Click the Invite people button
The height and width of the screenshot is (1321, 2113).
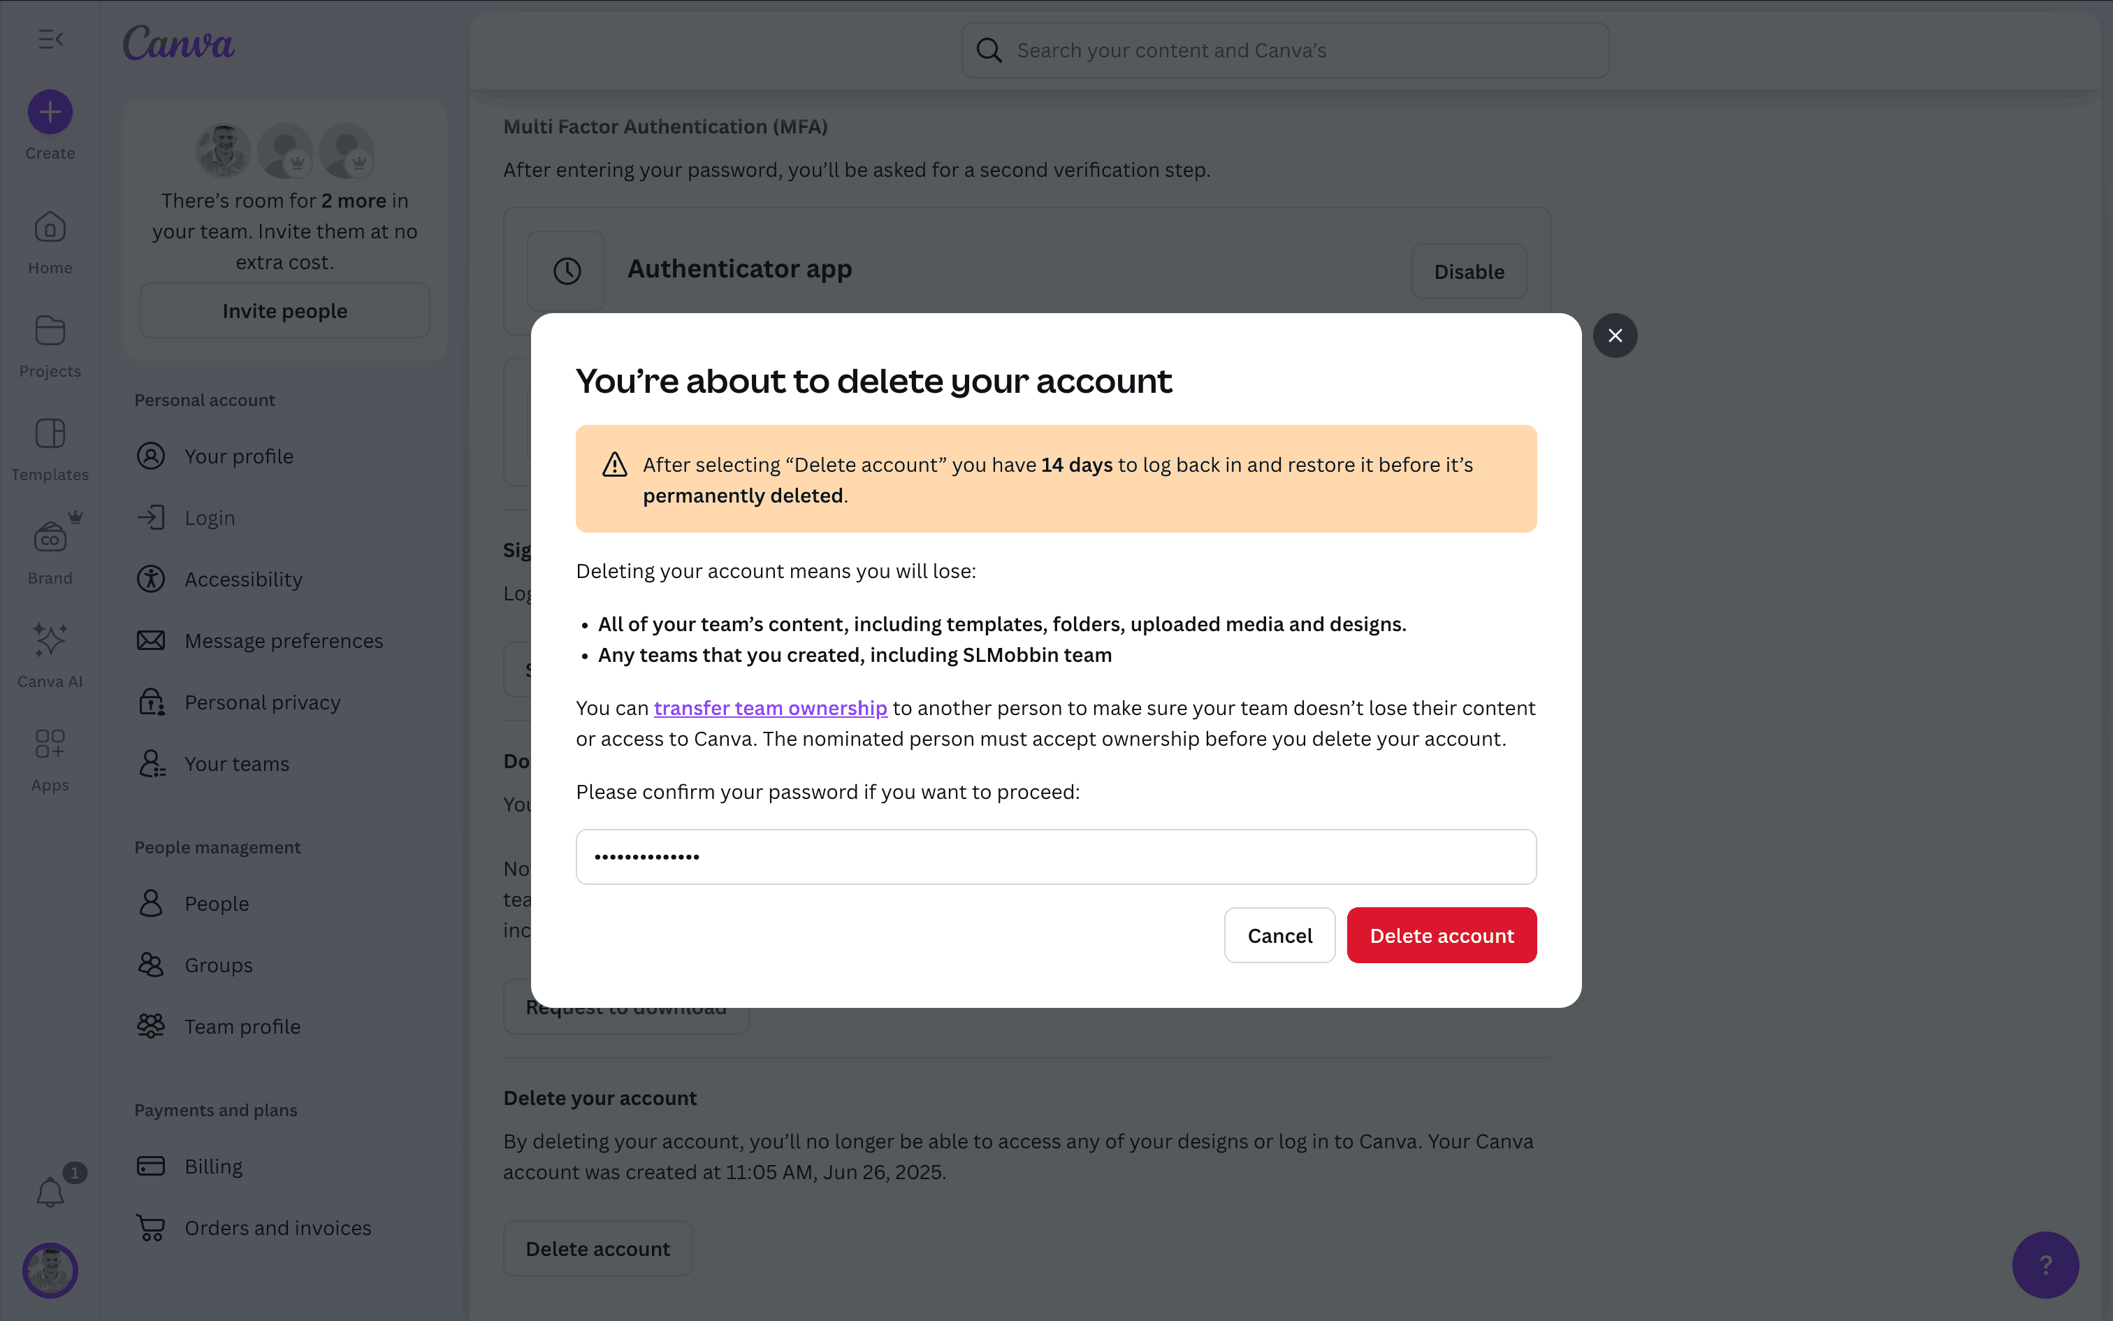point(284,311)
